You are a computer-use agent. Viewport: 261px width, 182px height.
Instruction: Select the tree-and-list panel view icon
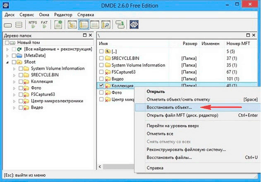tap(84, 24)
